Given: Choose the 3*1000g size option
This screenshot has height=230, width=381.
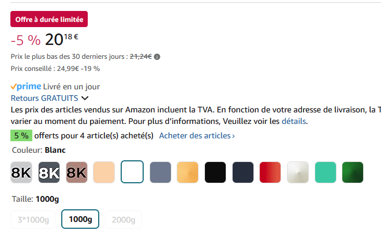Looking at the screenshot, I should 33,220.
